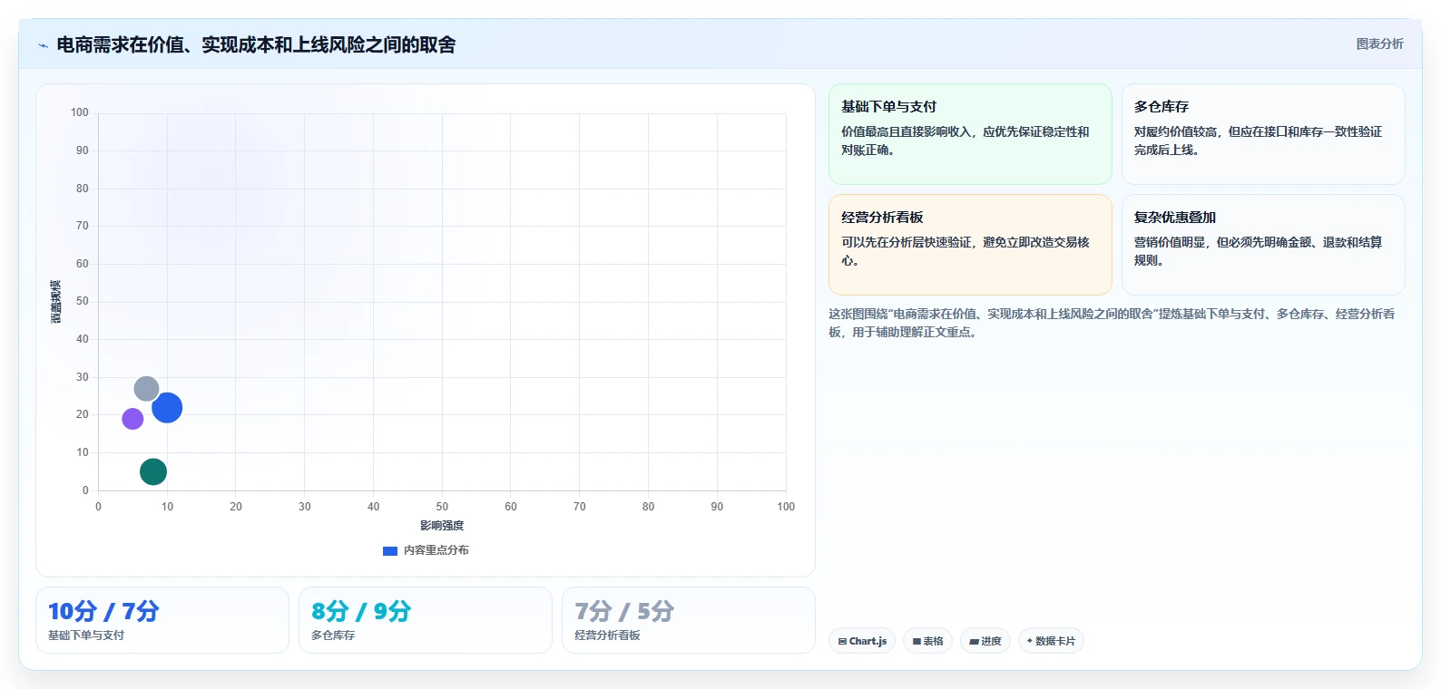Click the 图表分析 label in the header
This screenshot has height=689, width=1441.
coord(1379,44)
